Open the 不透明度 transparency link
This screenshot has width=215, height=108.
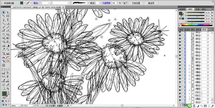pos(106,3)
